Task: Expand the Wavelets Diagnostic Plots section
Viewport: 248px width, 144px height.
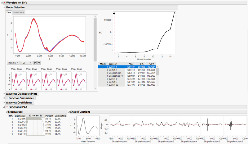Action: click(x=4, y=94)
